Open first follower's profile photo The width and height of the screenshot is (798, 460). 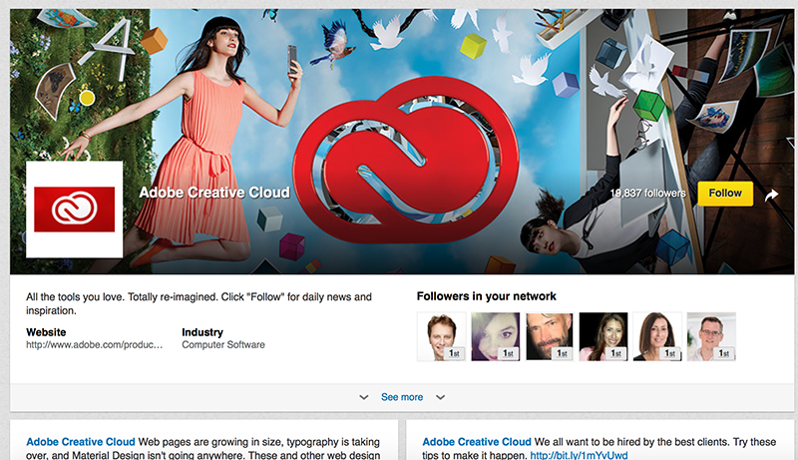pos(441,336)
